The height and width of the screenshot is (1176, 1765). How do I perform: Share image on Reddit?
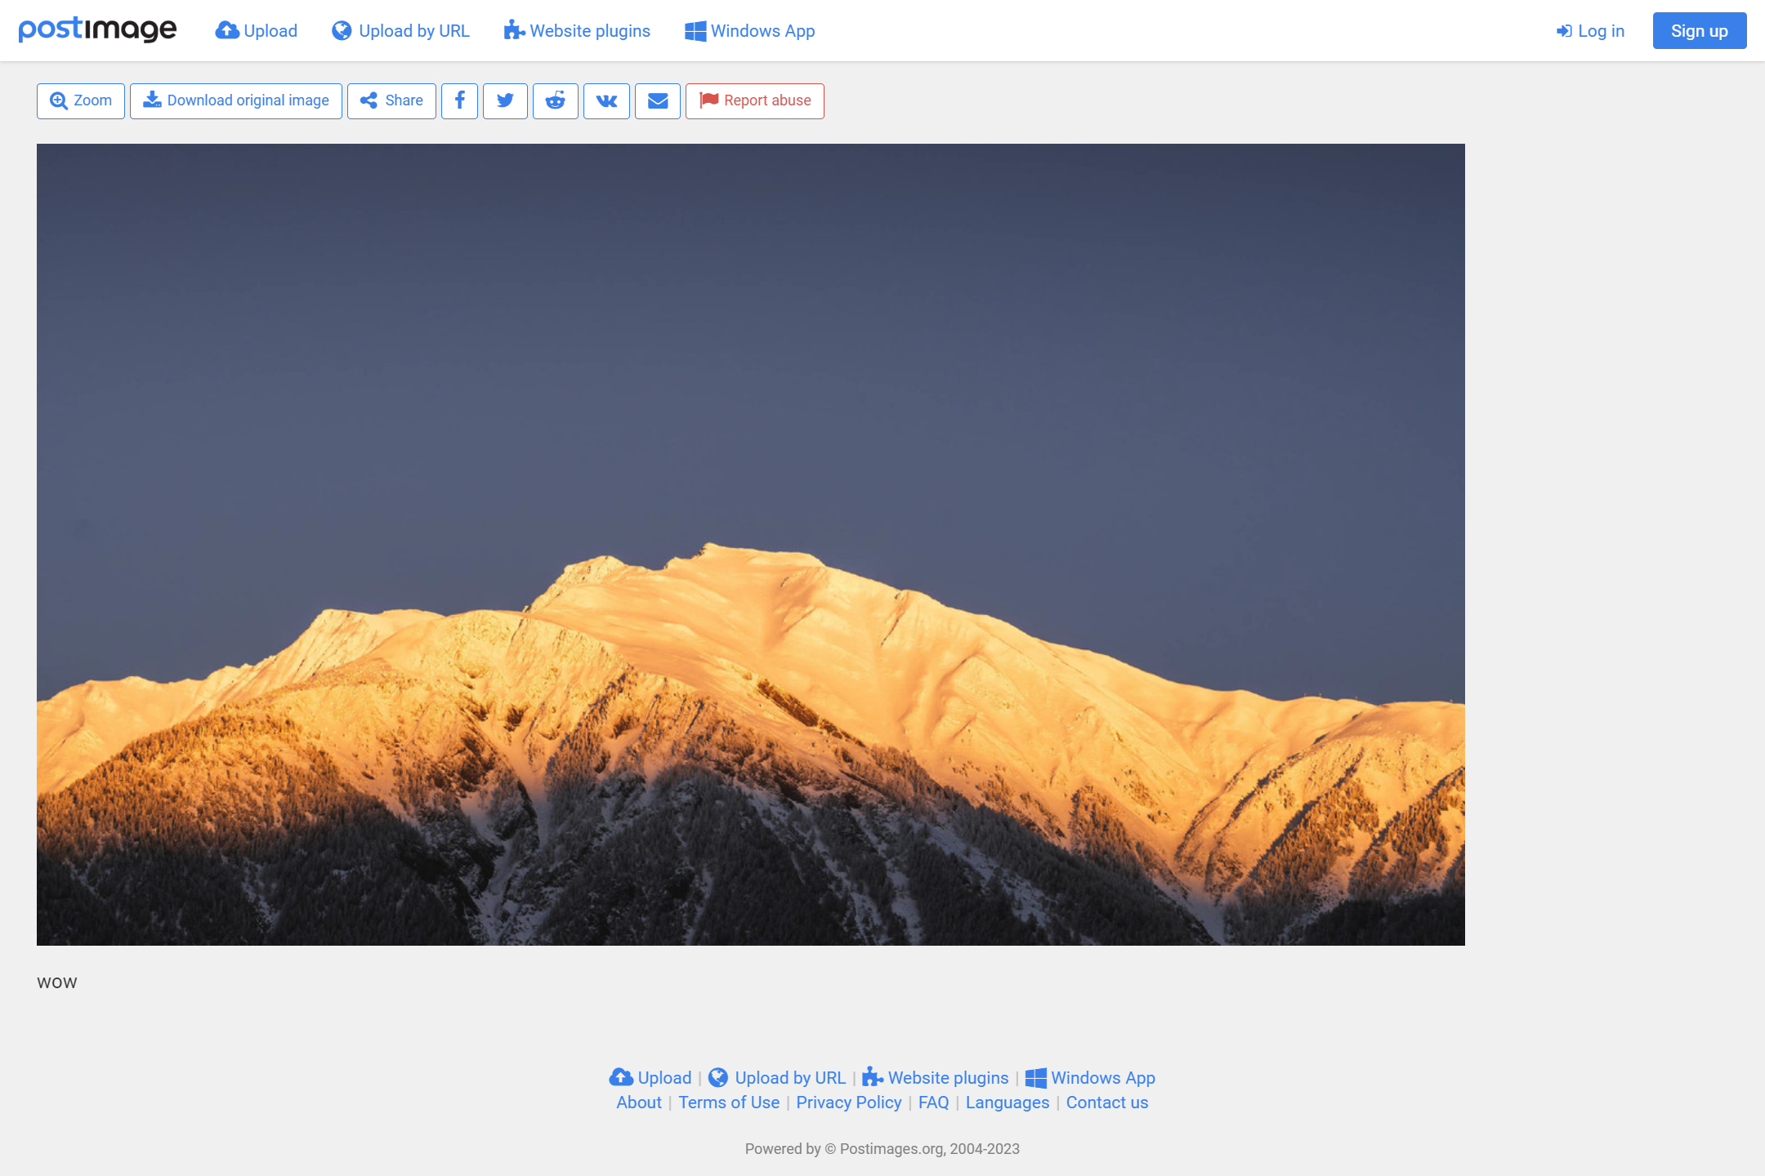[x=556, y=100]
